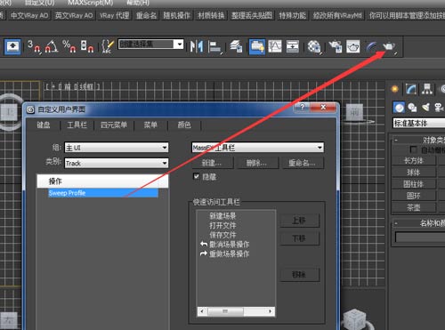Image resolution: width=445 pixels, height=330 pixels.
Task: Open the Render Setup icon
Action: tap(336, 46)
